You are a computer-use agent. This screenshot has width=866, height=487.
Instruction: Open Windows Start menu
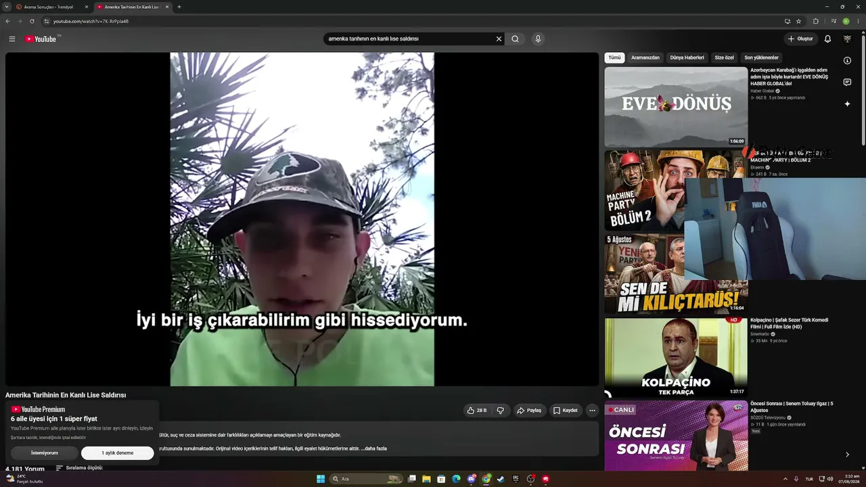click(x=321, y=479)
